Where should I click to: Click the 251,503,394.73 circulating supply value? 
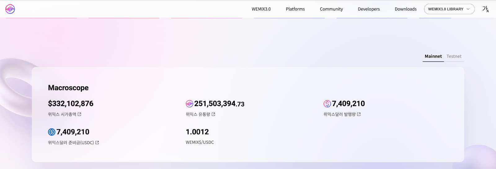coord(219,104)
